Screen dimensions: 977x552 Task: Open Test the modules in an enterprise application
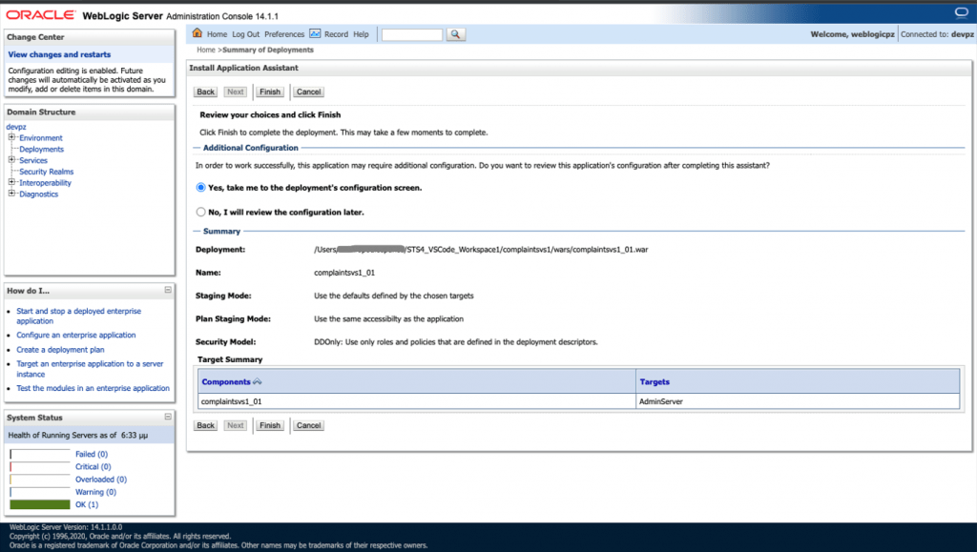[93, 388]
